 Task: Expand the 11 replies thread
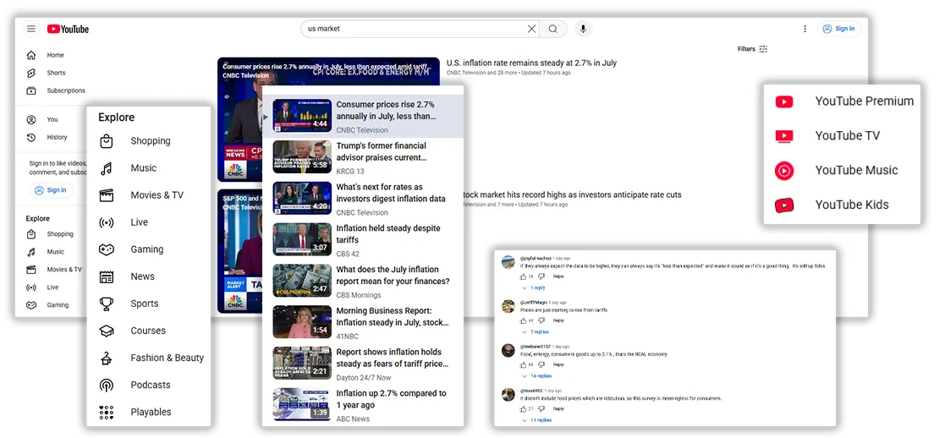(x=536, y=420)
